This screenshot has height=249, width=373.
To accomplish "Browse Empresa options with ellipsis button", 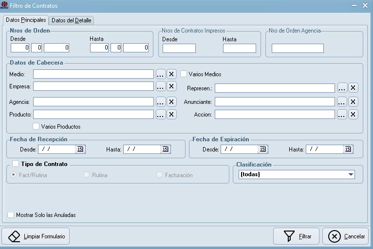I will pos(161,86).
